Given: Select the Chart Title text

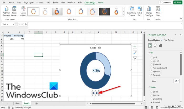Looking at the screenshot, I should [95, 48].
